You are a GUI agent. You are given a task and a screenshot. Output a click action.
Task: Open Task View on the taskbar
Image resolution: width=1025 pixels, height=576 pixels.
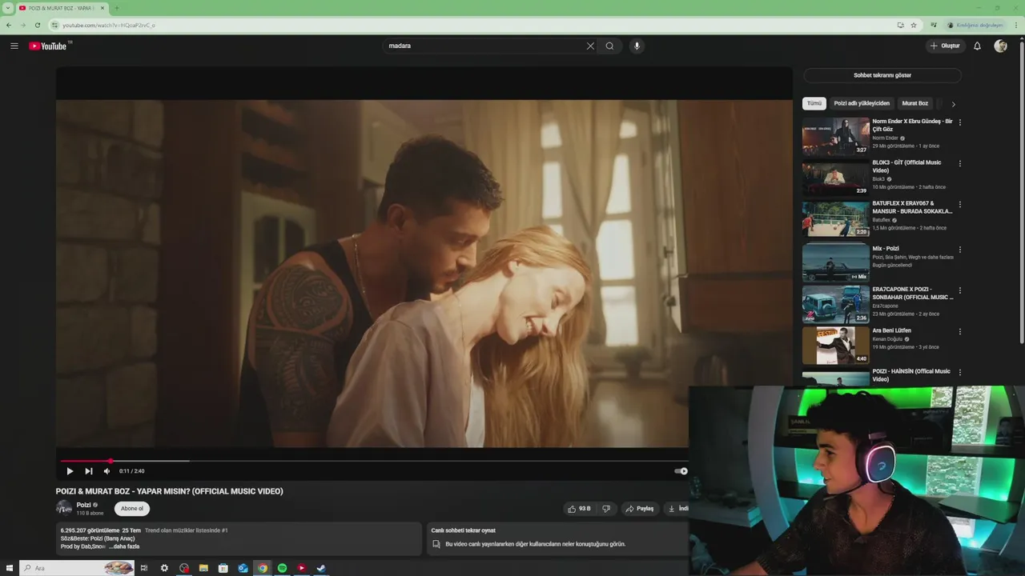[144, 568]
